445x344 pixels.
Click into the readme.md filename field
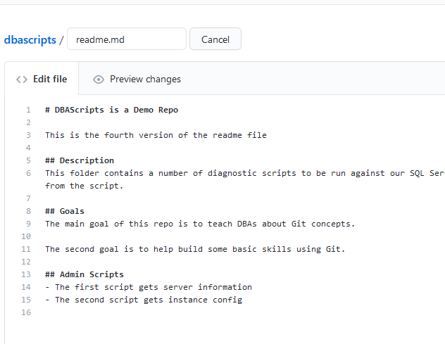pyautogui.click(x=125, y=39)
